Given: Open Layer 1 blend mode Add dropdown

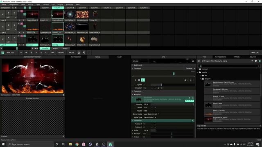Looking at the screenshot, I should (11, 42).
